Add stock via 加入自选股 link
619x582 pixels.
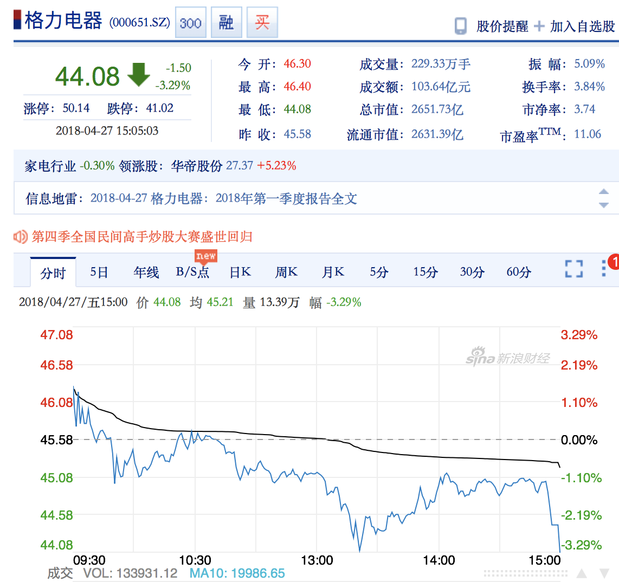point(583,27)
